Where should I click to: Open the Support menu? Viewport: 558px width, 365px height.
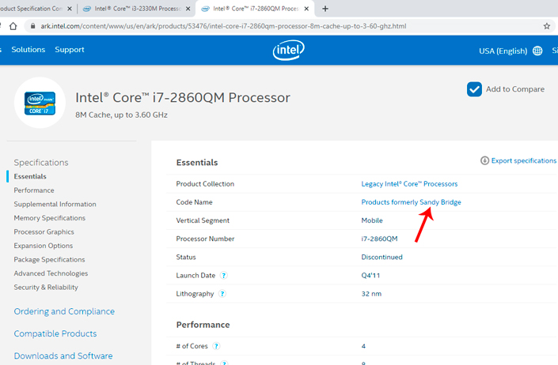[x=70, y=50]
